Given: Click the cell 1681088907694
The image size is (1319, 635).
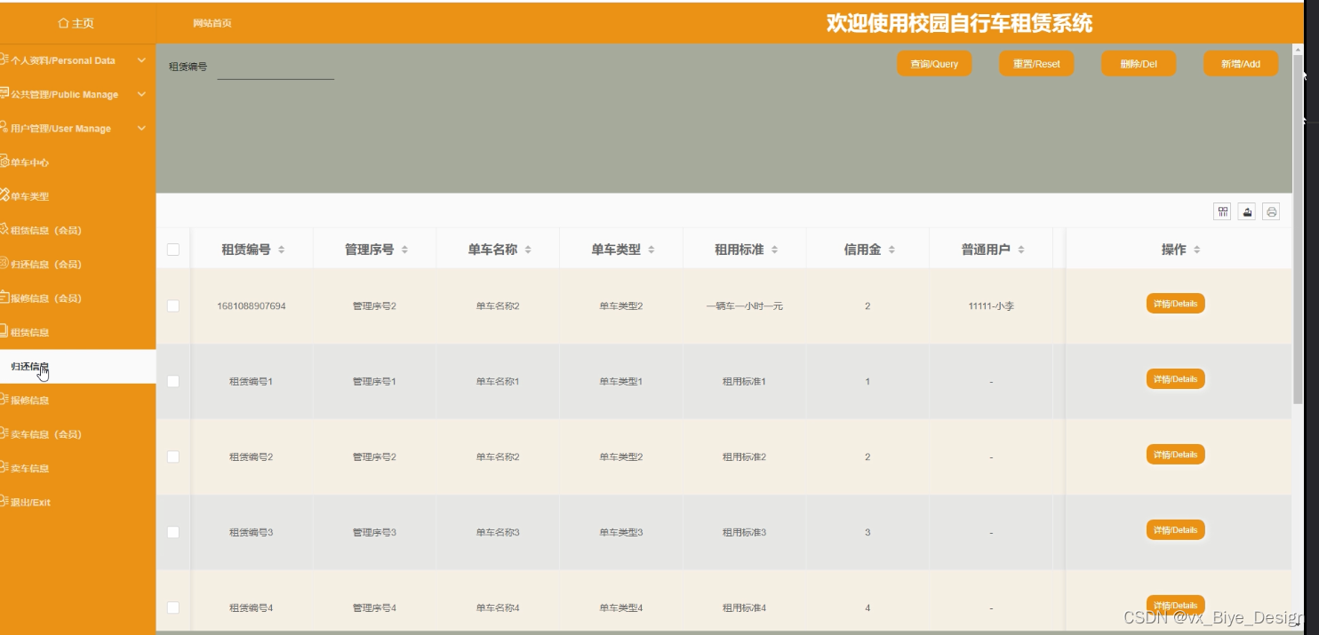Looking at the screenshot, I should [x=252, y=306].
